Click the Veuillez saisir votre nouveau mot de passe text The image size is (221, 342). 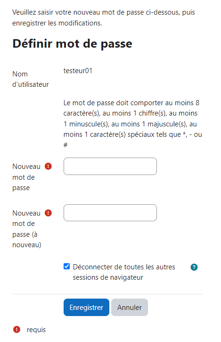point(104,17)
